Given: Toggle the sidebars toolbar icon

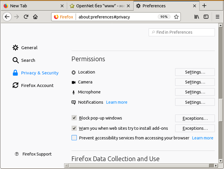Looking at the screenshot, I should (206, 17).
